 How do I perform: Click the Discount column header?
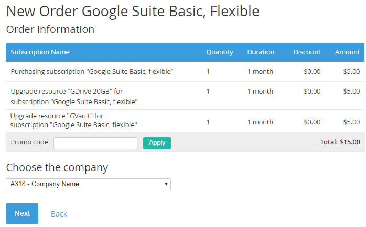pos(307,52)
